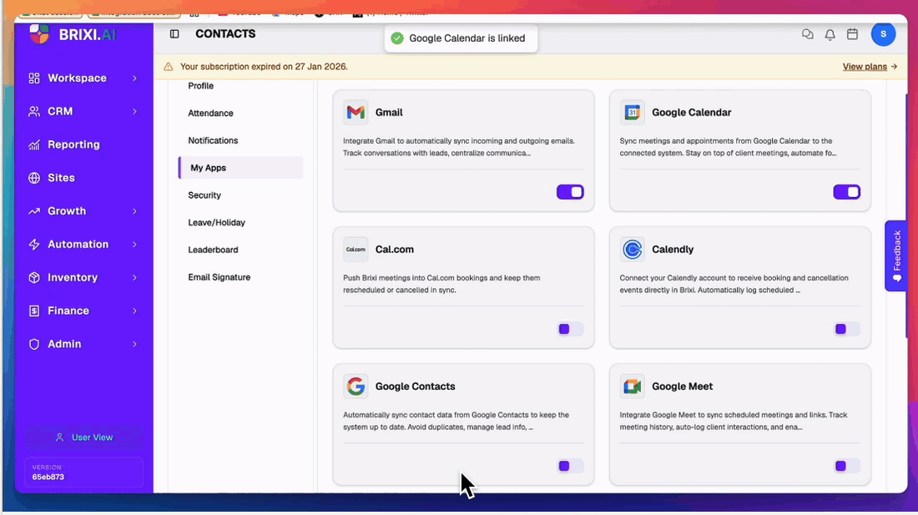This screenshot has height=515, width=918.
Task: Follow the View plans link
Action: (870, 67)
